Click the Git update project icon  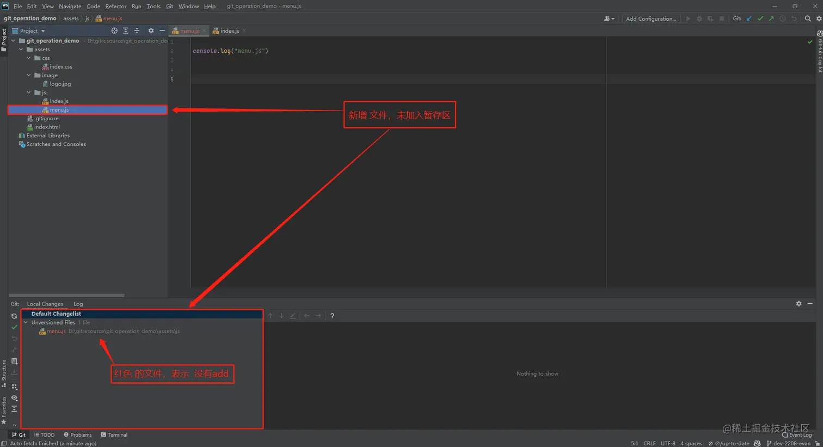point(748,18)
